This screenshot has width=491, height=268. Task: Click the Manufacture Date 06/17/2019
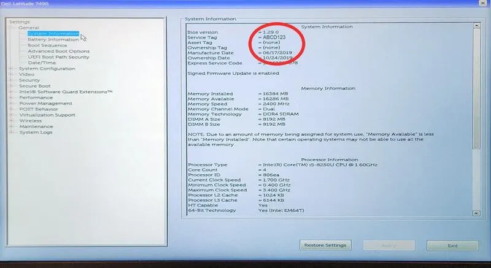pyautogui.click(x=277, y=53)
